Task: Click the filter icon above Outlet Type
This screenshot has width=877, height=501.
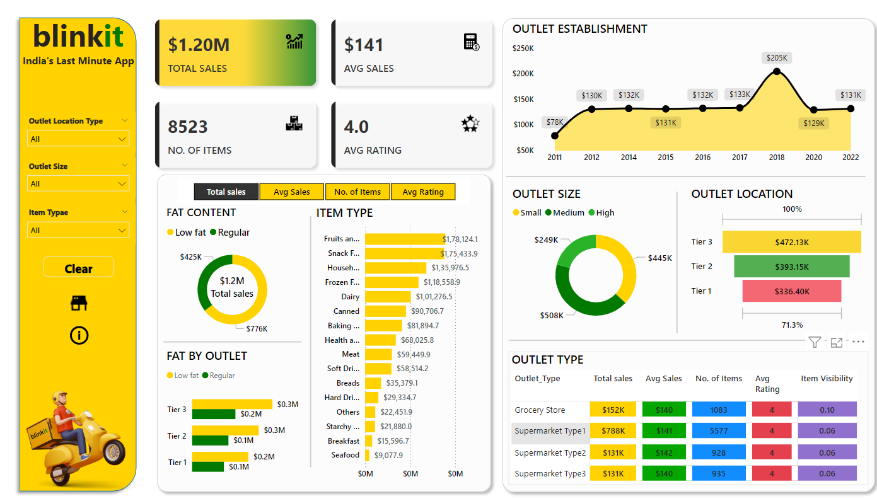Action: (x=815, y=342)
